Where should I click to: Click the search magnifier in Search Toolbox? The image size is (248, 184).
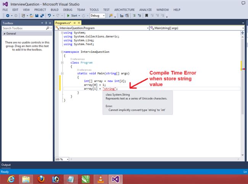pos(47,28)
